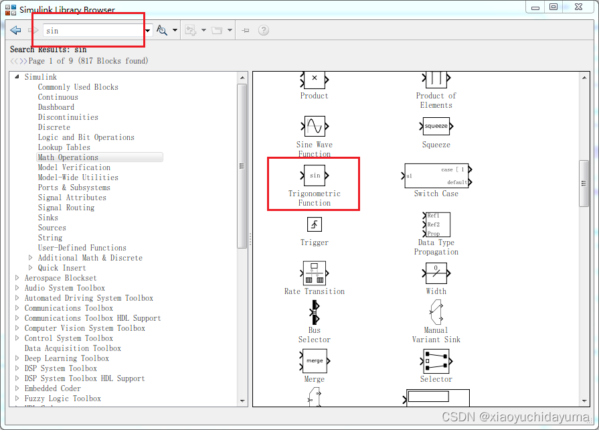Open the Discontinuities library

click(x=68, y=117)
